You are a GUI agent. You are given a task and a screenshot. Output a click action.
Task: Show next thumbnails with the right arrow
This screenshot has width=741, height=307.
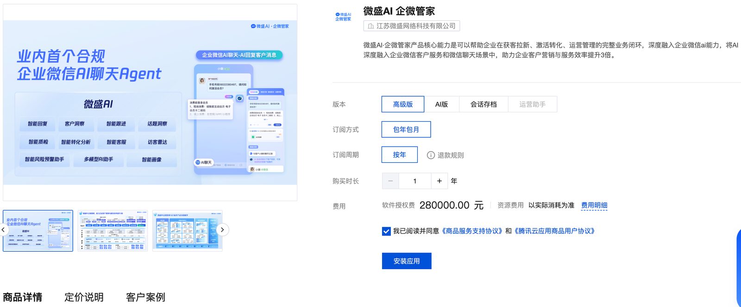[222, 230]
